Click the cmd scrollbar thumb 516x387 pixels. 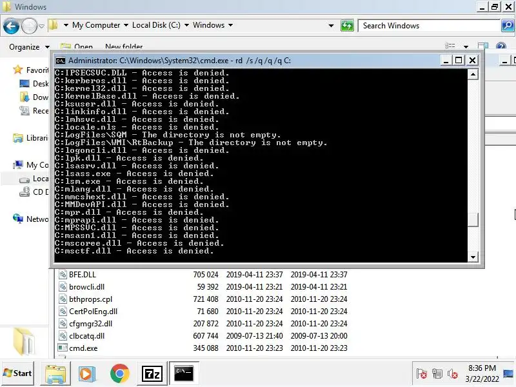tap(473, 219)
